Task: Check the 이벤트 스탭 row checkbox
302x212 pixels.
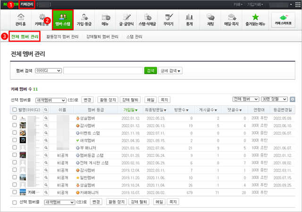Action: point(15,132)
